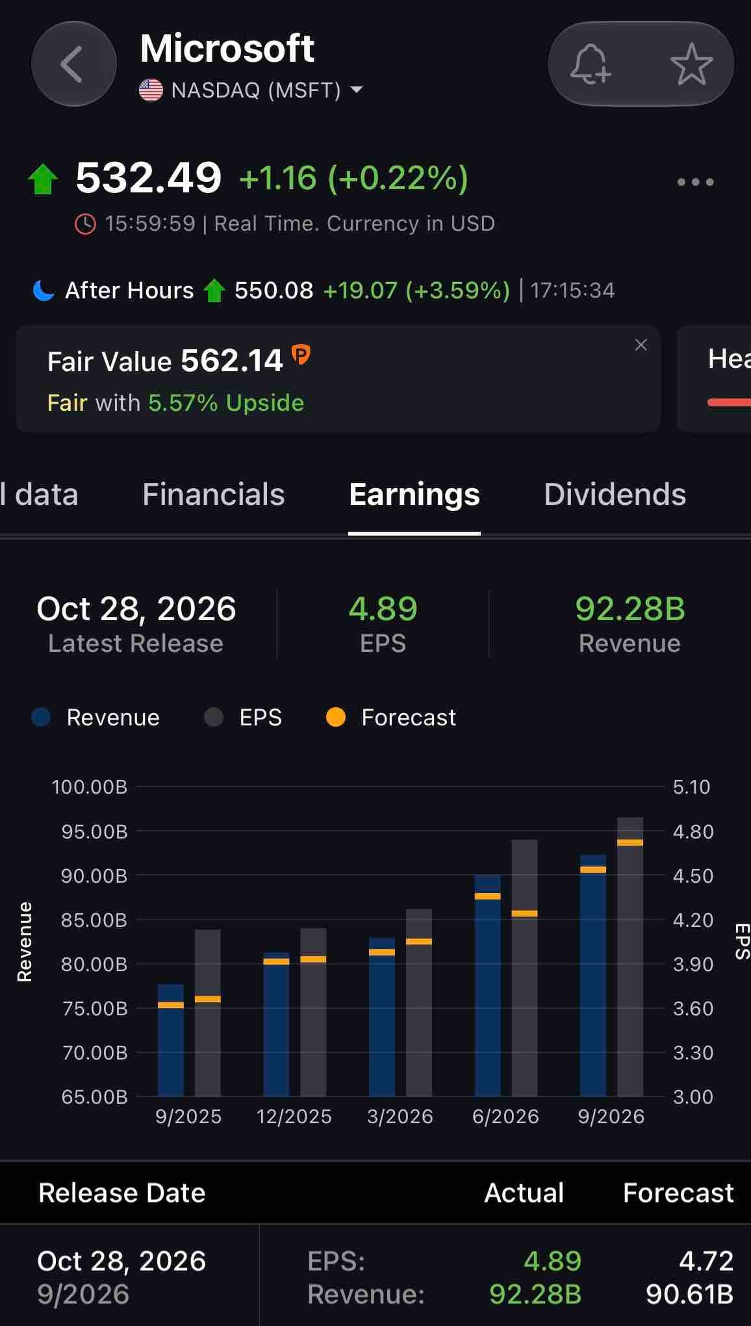Open the Dividends tab
Image resolution: width=751 pixels, height=1326 pixels.
(x=615, y=495)
